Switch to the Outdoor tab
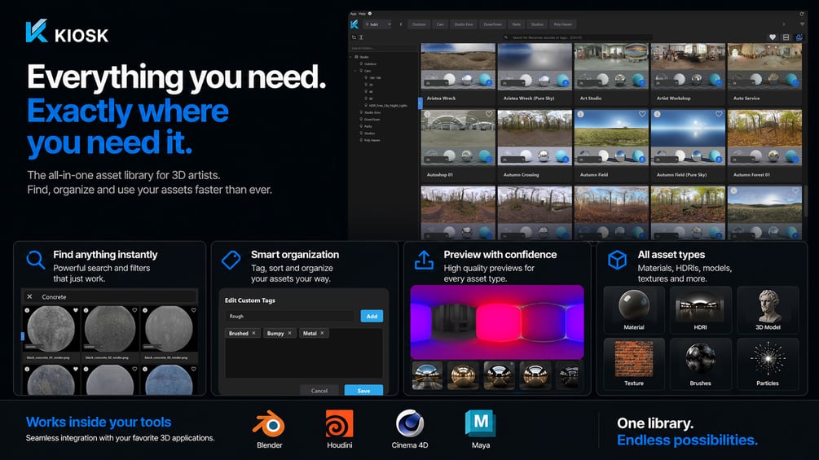819x460 pixels. click(x=419, y=24)
